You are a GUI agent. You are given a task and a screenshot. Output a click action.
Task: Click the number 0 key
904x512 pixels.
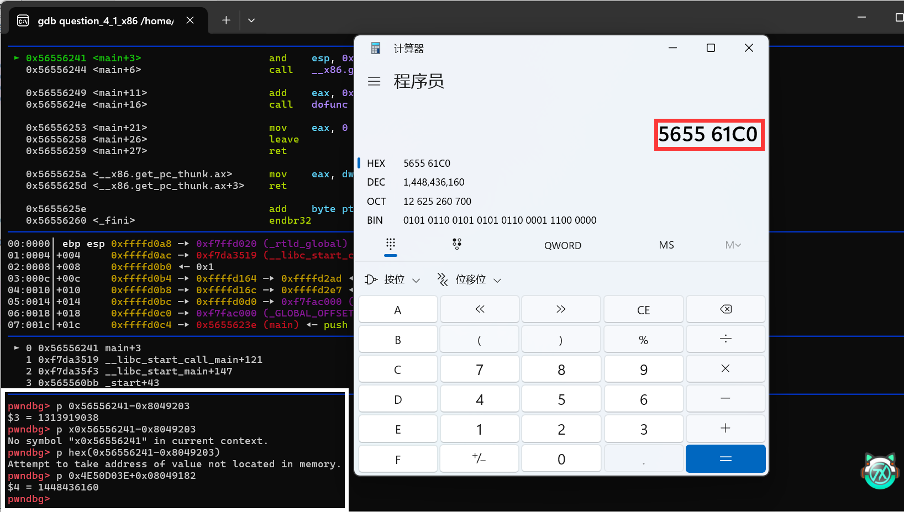click(561, 458)
